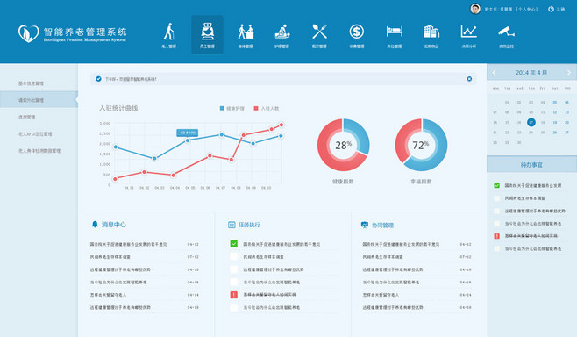
Task: Uncheck the first green task checkbox in 任务执行
Action: [233, 244]
